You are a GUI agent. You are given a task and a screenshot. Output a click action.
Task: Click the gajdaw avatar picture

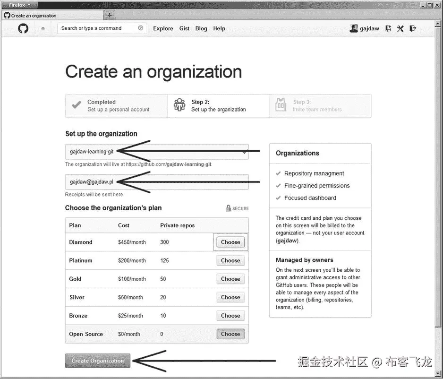tap(353, 28)
